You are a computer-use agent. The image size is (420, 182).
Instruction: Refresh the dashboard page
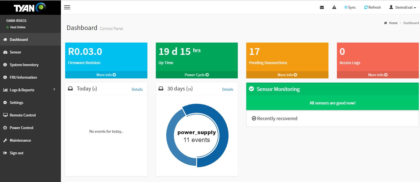[x=372, y=8]
